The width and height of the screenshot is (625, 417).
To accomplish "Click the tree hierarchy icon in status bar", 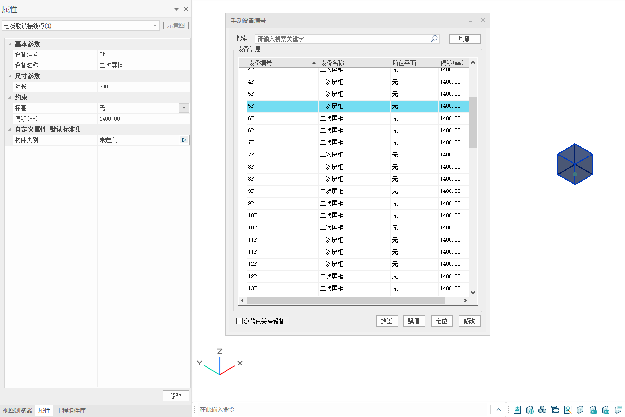I will (555, 410).
